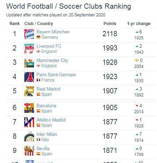Open the Paris Saint-Germain link

(56, 75)
